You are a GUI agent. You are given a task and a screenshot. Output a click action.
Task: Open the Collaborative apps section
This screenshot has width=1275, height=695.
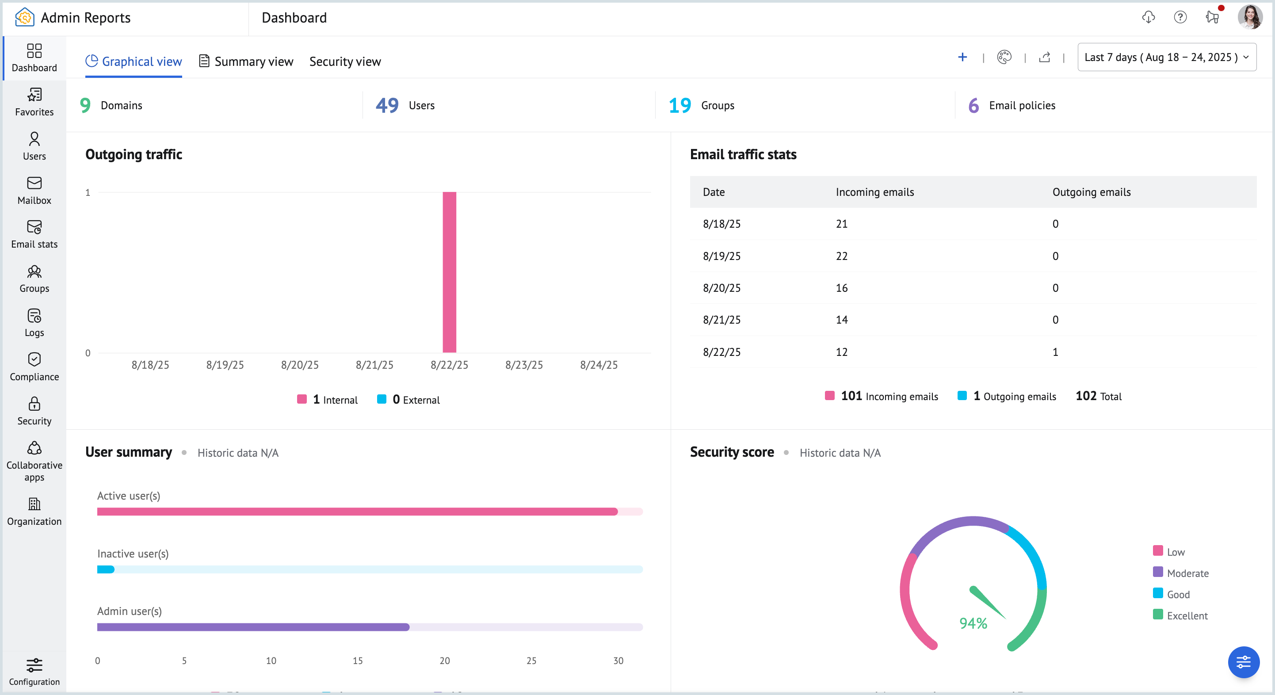pos(34,459)
